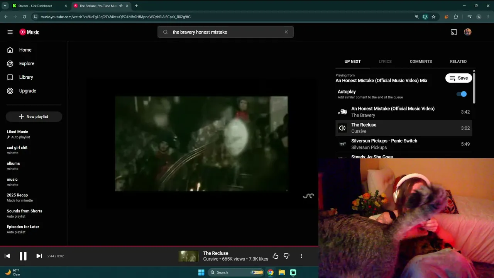Open the zoom magnifier in address bar
494x278 pixels.
tap(417, 17)
